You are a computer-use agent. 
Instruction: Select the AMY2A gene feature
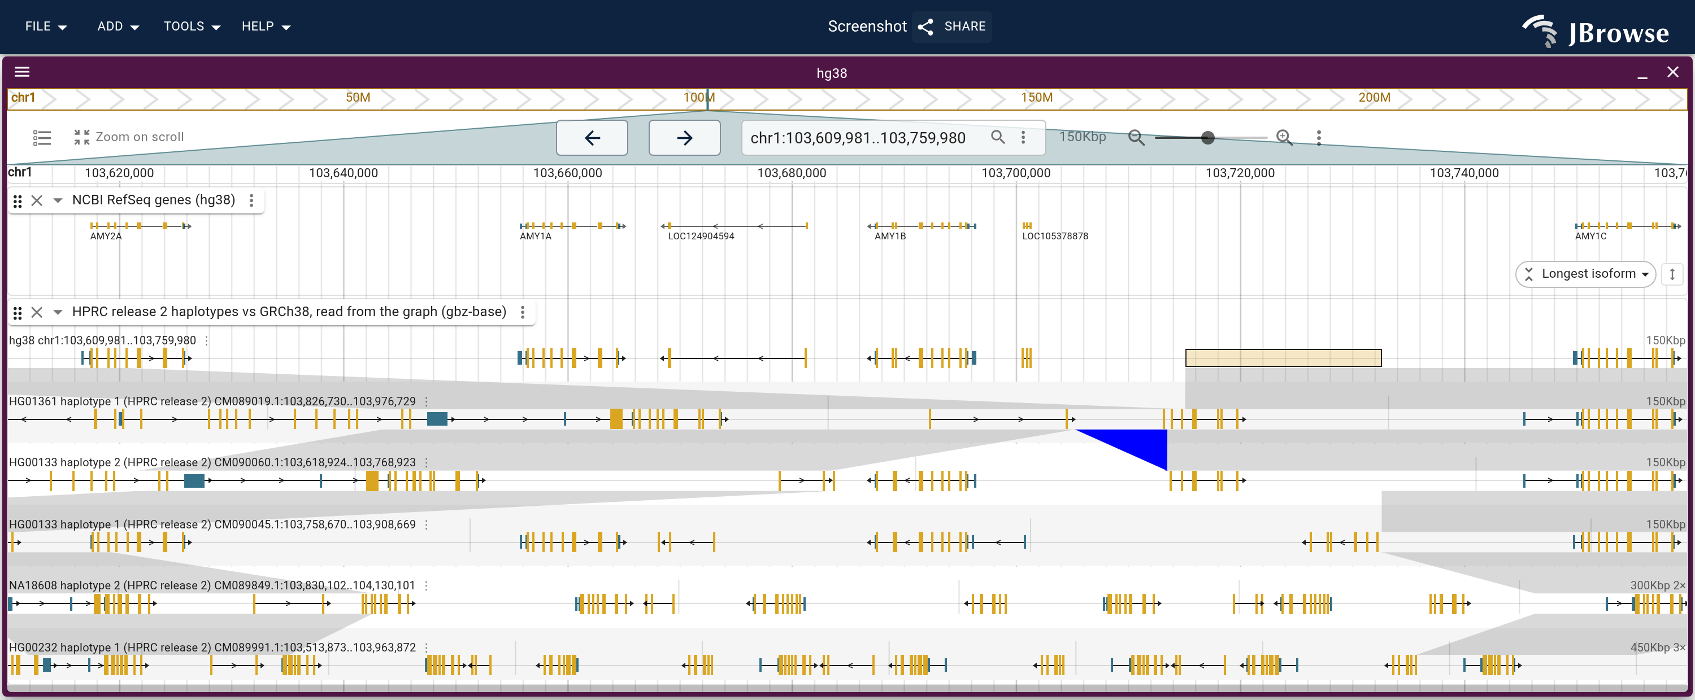[140, 226]
